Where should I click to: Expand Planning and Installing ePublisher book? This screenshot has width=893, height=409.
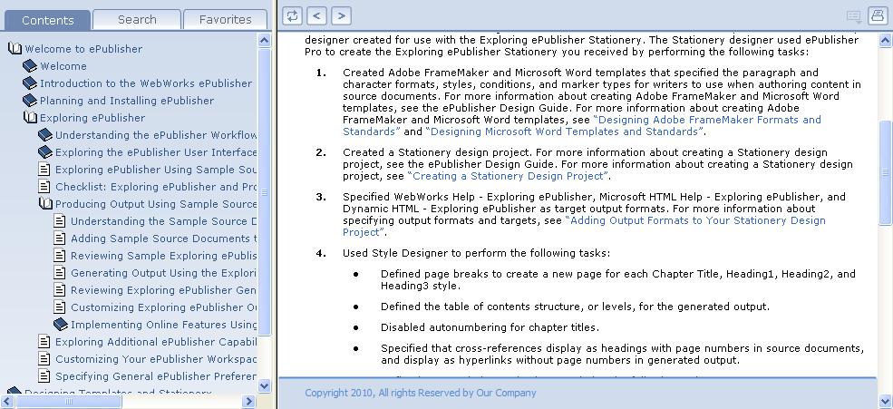click(x=30, y=101)
